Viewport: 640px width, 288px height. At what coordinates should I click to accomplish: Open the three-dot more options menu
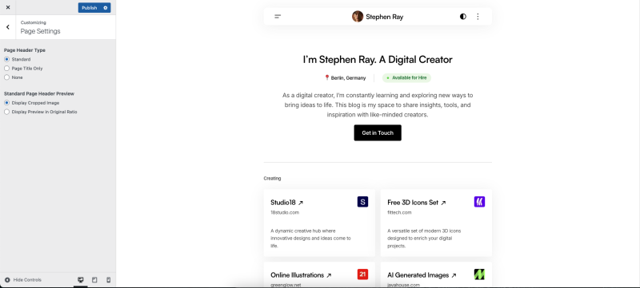(478, 17)
